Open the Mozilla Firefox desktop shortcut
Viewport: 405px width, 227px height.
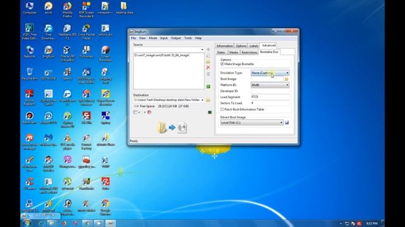[x=68, y=9]
